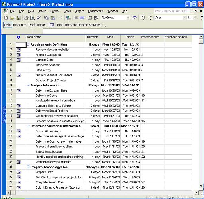This screenshot has width=204, height=199.
Task: Open the Format menu
Action: (x=55, y=11)
